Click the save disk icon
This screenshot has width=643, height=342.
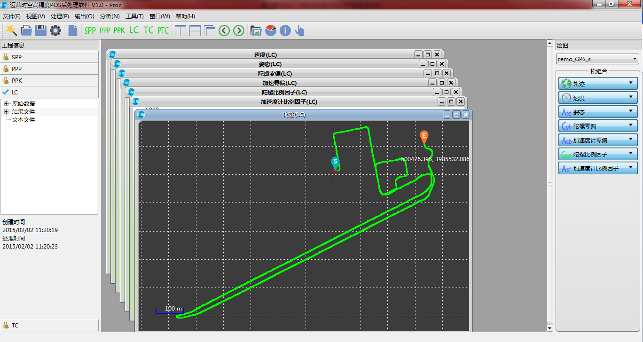pos(41,31)
